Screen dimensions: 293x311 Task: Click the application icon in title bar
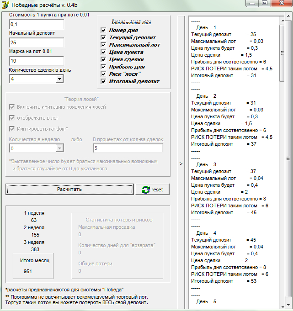[x=5, y=5]
